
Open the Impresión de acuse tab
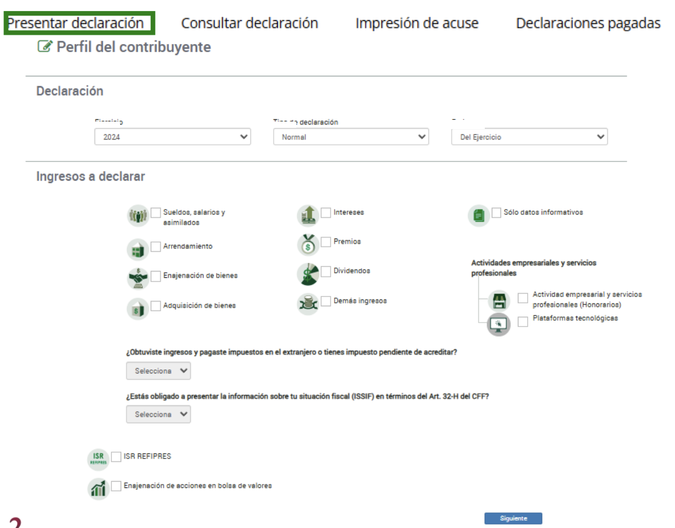click(x=416, y=23)
